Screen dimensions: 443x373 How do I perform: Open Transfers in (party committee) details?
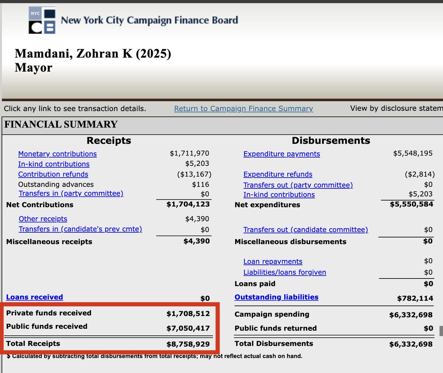[71, 194]
